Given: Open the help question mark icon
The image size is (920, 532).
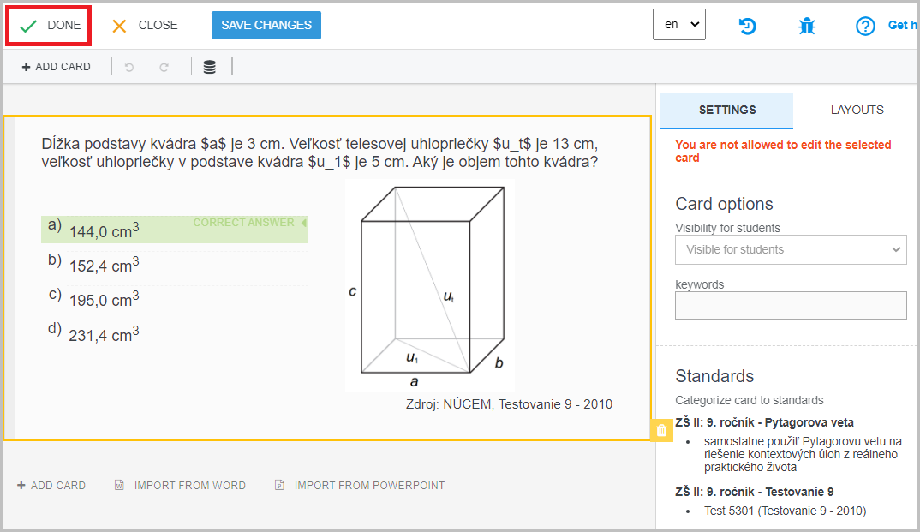Looking at the screenshot, I should (x=865, y=26).
